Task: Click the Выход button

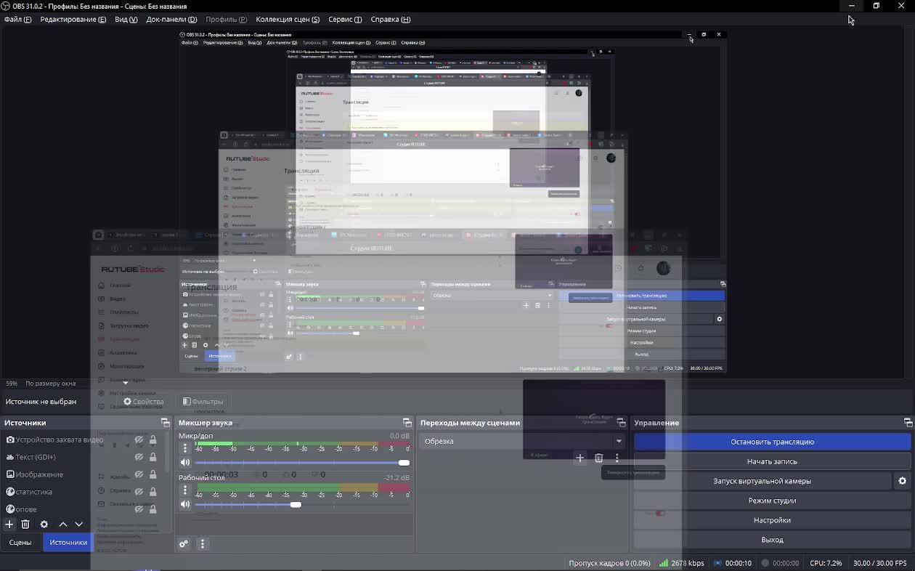Action: coord(772,540)
